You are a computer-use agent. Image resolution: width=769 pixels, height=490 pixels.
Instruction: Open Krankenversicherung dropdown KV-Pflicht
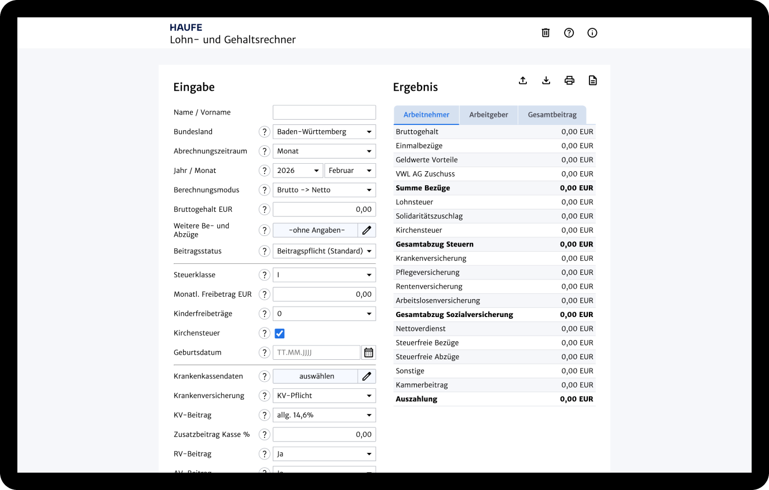click(324, 396)
